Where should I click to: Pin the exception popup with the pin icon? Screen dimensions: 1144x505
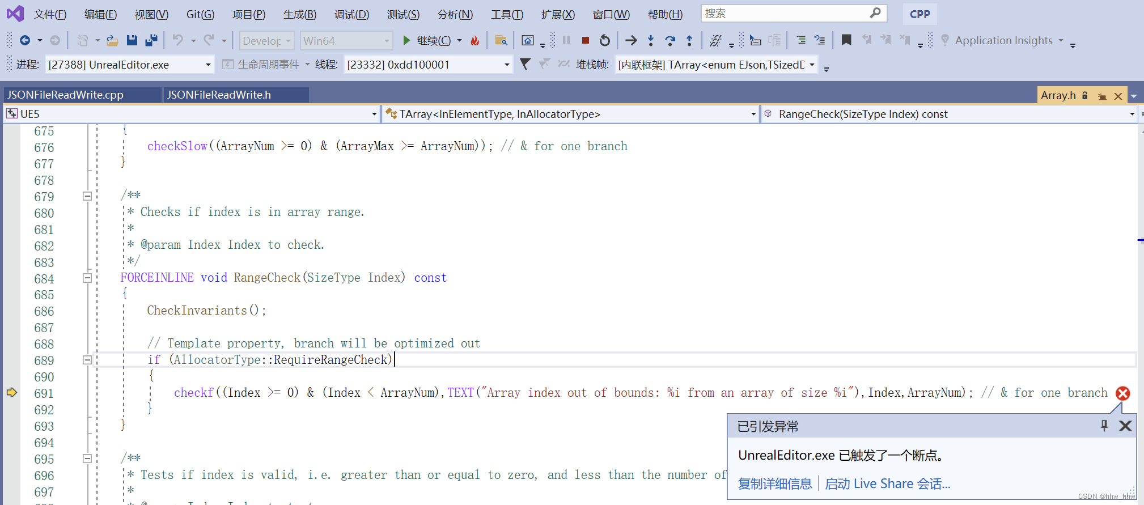coord(1104,426)
